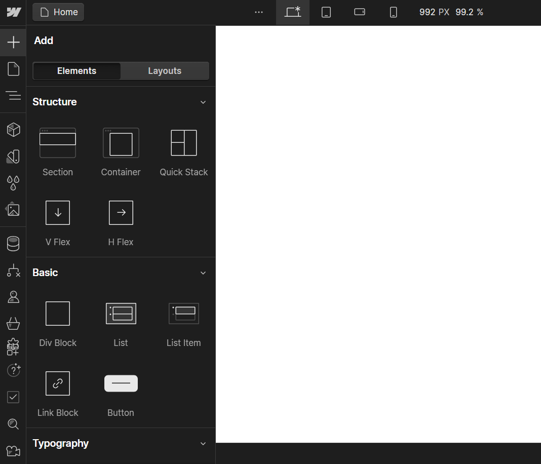Open the video tutorials panel
541x464 pixels.
(13, 451)
